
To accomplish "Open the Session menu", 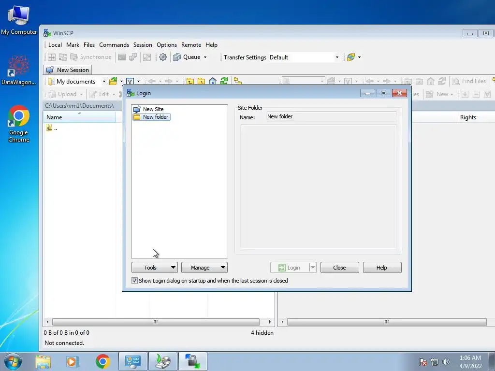I will pos(143,45).
